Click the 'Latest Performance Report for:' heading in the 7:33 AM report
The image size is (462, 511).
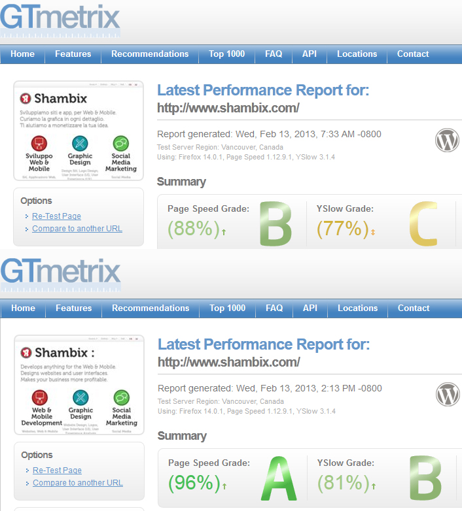[263, 90]
